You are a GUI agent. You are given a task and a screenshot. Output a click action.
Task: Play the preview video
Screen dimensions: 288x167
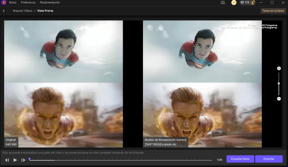[x=15, y=160]
